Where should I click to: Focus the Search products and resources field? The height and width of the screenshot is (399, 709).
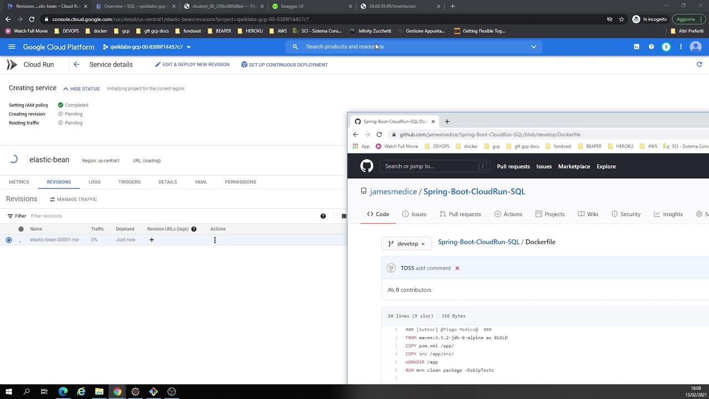pos(414,47)
